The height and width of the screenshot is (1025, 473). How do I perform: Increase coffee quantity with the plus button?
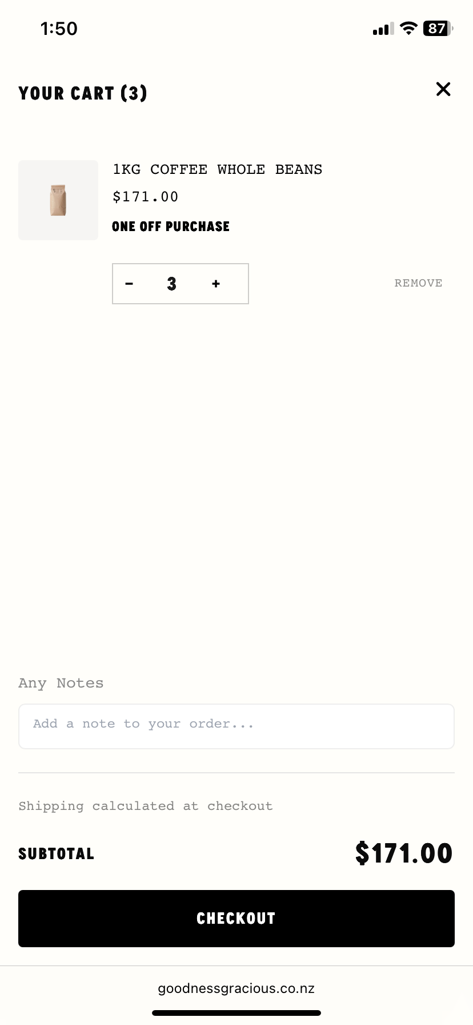[216, 284]
